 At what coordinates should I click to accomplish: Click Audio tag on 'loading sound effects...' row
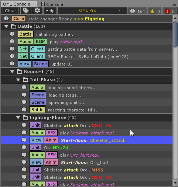(x=37, y=87)
